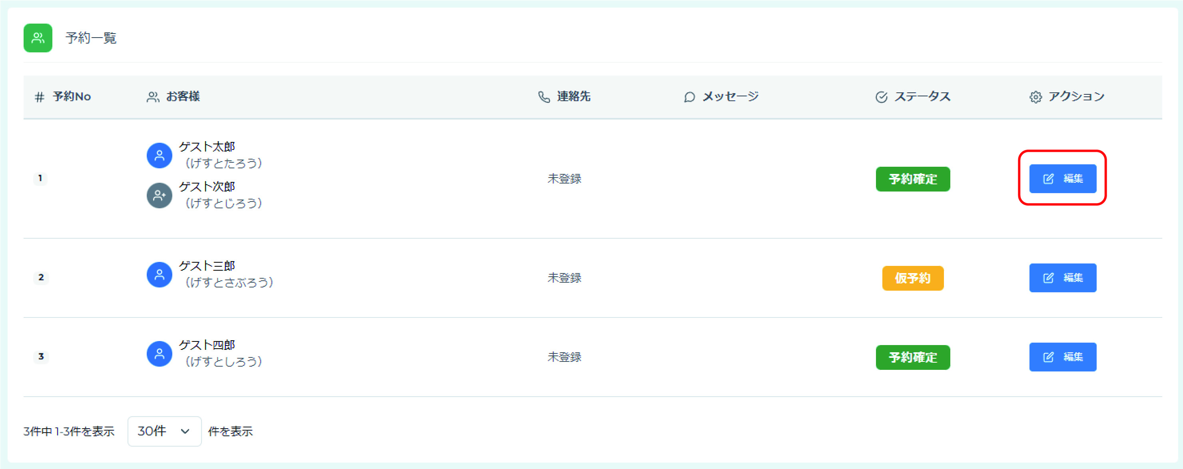The width and height of the screenshot is (1183, 469).
Task: Edit reservation 1 with the 編集 button
Action: point(1062,179)
